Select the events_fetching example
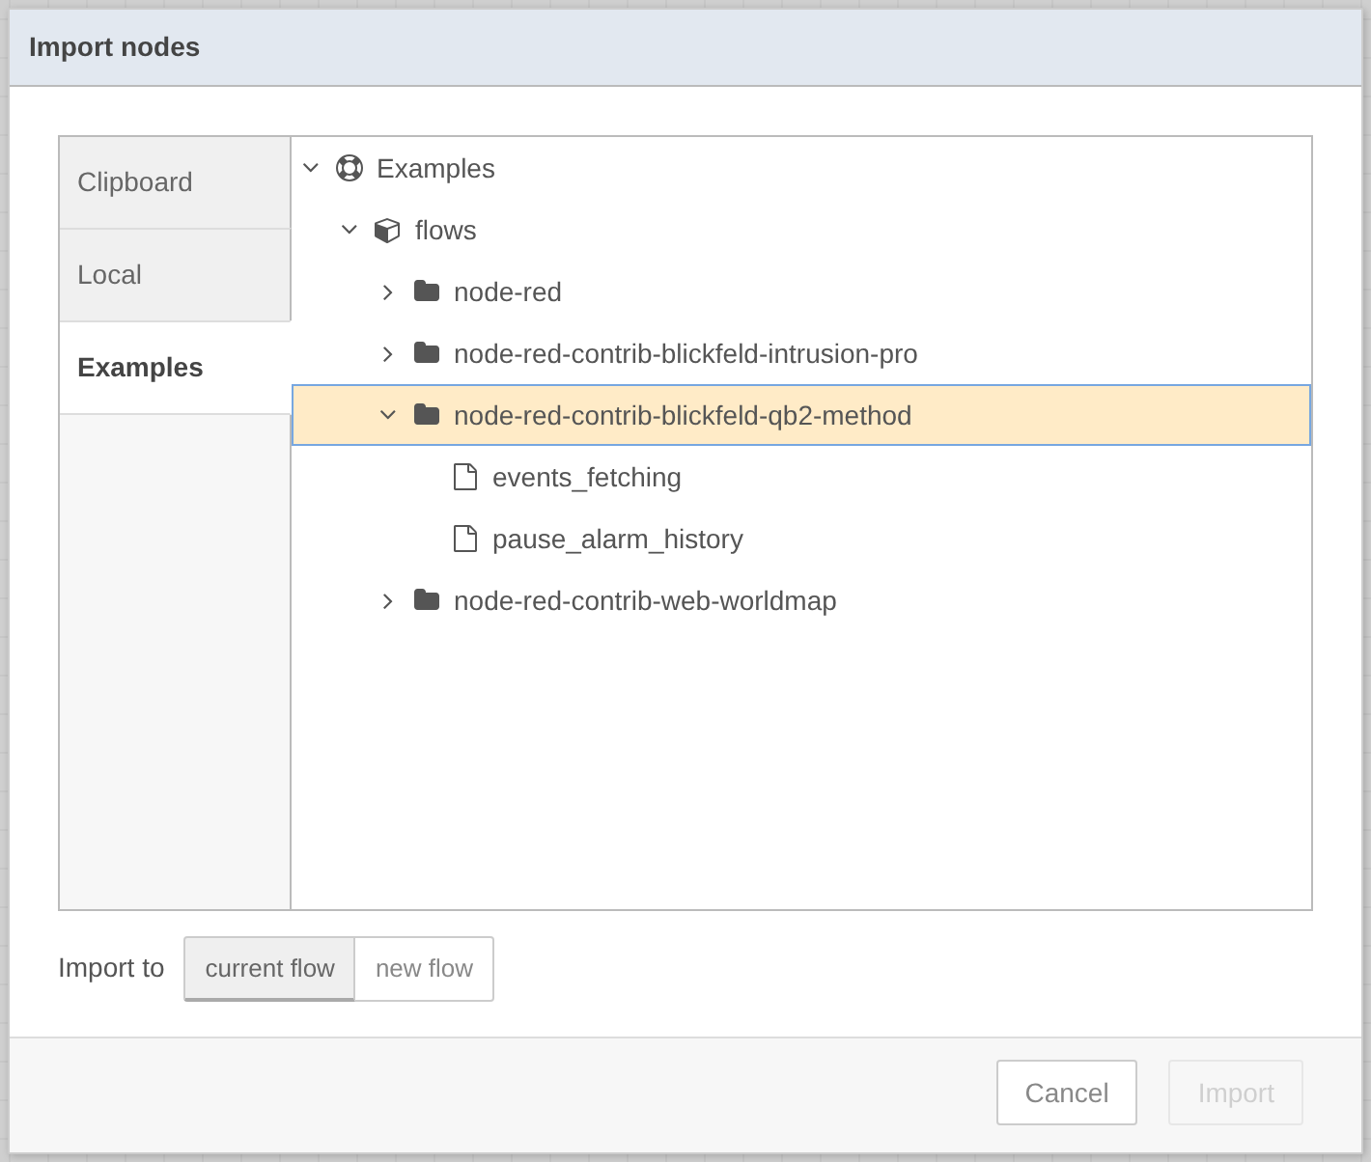 point(587,477)
